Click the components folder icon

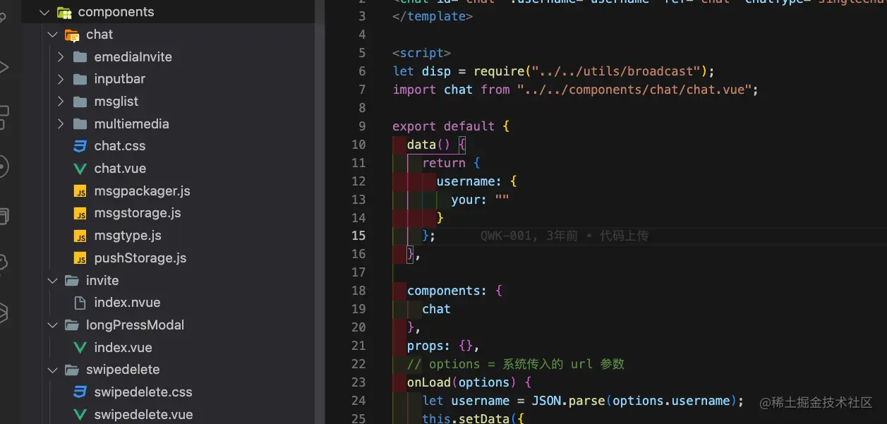64,12
